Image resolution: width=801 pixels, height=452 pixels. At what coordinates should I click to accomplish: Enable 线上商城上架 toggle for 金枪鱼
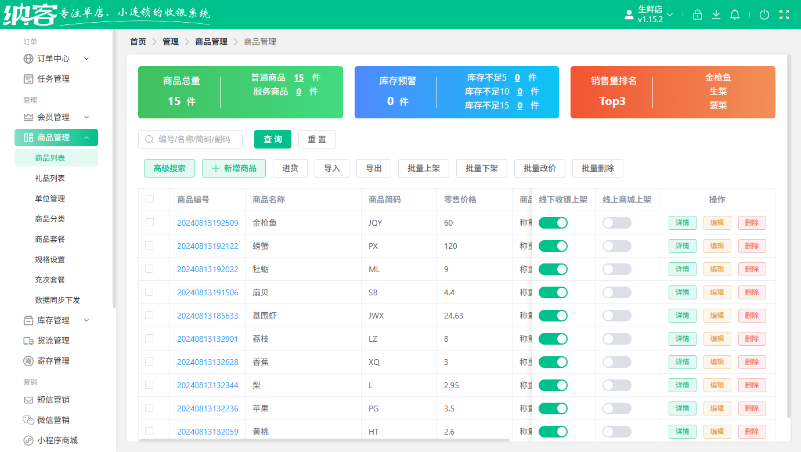[616, 222]
